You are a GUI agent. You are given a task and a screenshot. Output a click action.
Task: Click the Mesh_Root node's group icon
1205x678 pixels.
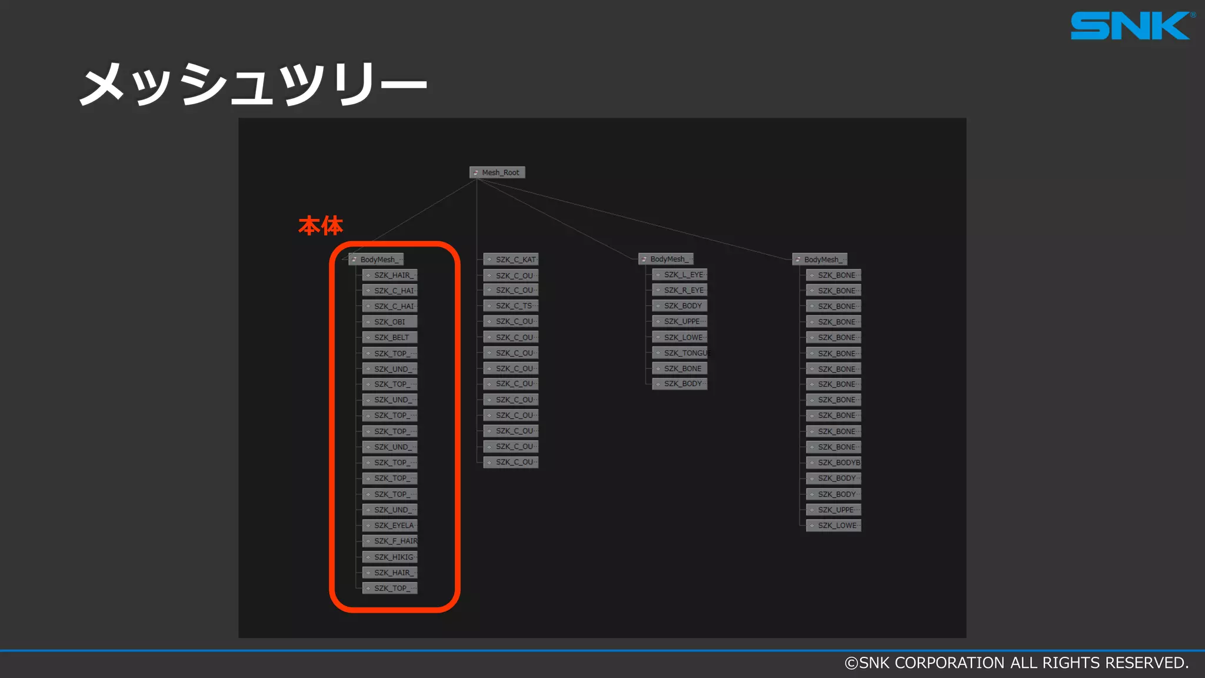(x=475, y=172)
